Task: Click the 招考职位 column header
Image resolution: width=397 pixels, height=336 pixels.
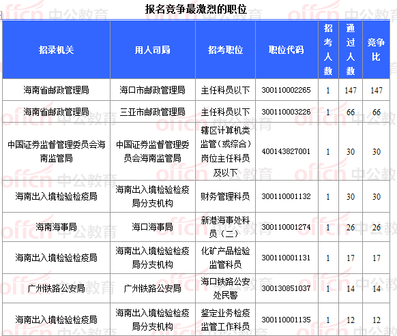Action: coord(225,50)
